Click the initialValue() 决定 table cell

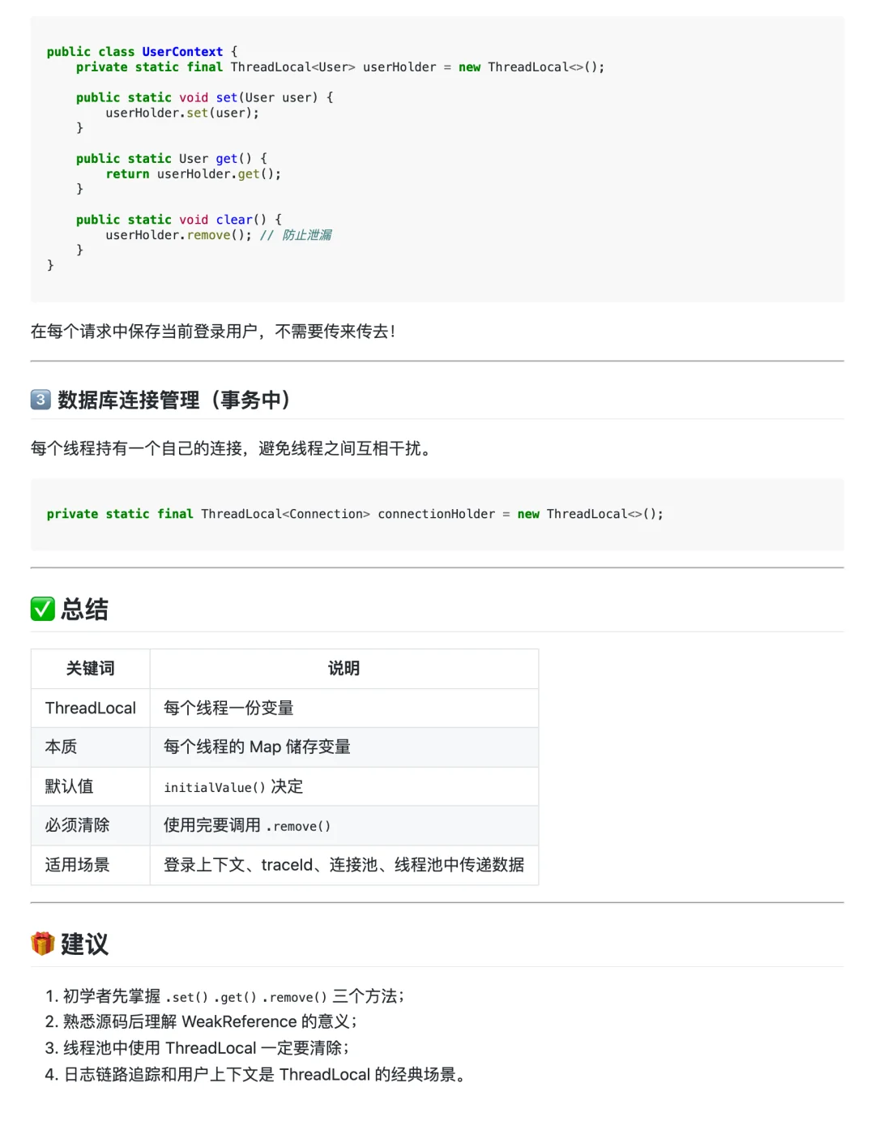pyautogui.click(x=233, y=786)
